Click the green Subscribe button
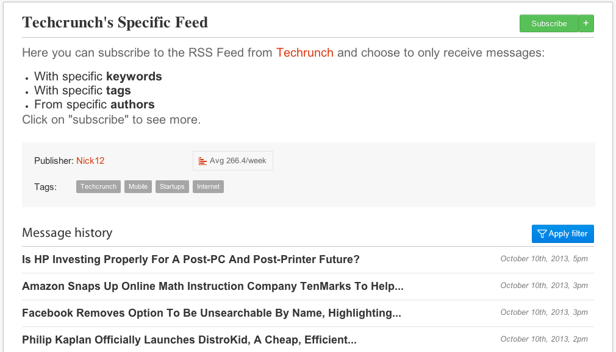Viewport: 616px width, 352px height. [548, 24]
